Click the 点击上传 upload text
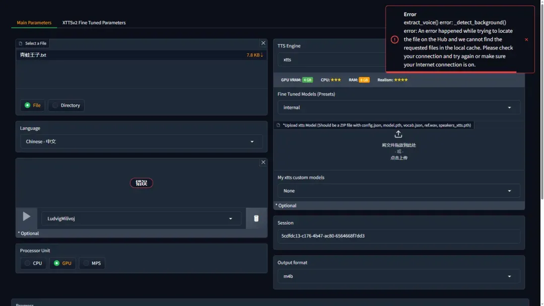 (x=399, y=158)
